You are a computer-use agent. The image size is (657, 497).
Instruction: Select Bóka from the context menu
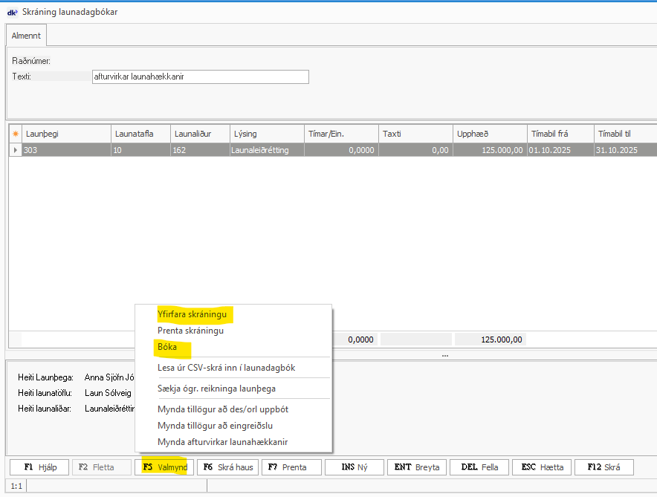tap(171, 347)
